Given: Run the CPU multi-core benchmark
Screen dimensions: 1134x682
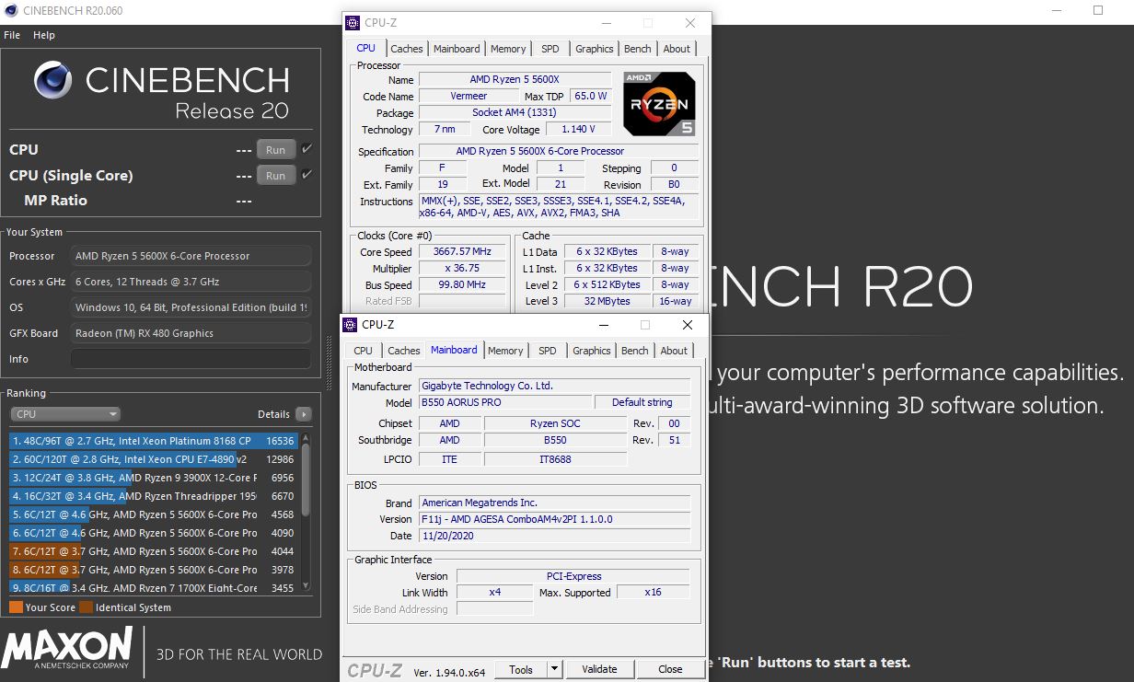Looking at the screenshot, I should 275,150.
